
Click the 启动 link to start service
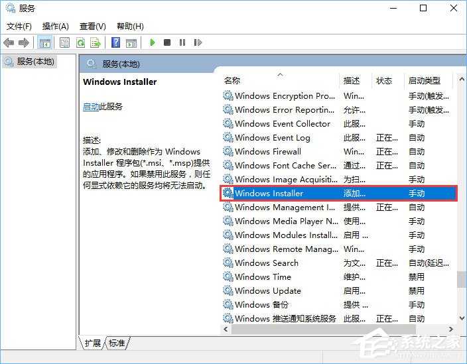point(91,107)
